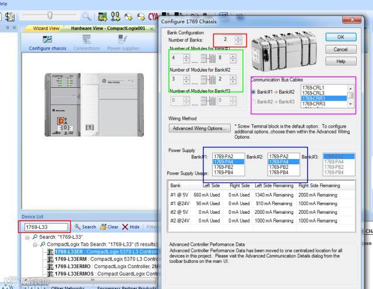Click Cancel in Configure 1769 Chassis
The height and width of the screenshot is (289, 373).
[x=340, y=50]
